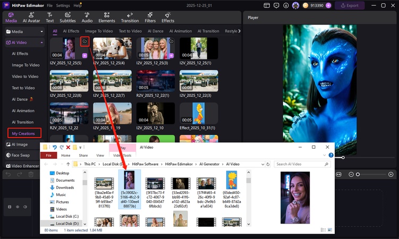Select the Subtitles tool

tap(67, 17)
